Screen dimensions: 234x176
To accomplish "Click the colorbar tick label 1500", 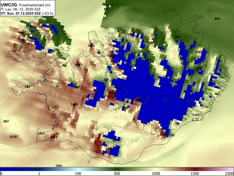I will click(195, 174).
